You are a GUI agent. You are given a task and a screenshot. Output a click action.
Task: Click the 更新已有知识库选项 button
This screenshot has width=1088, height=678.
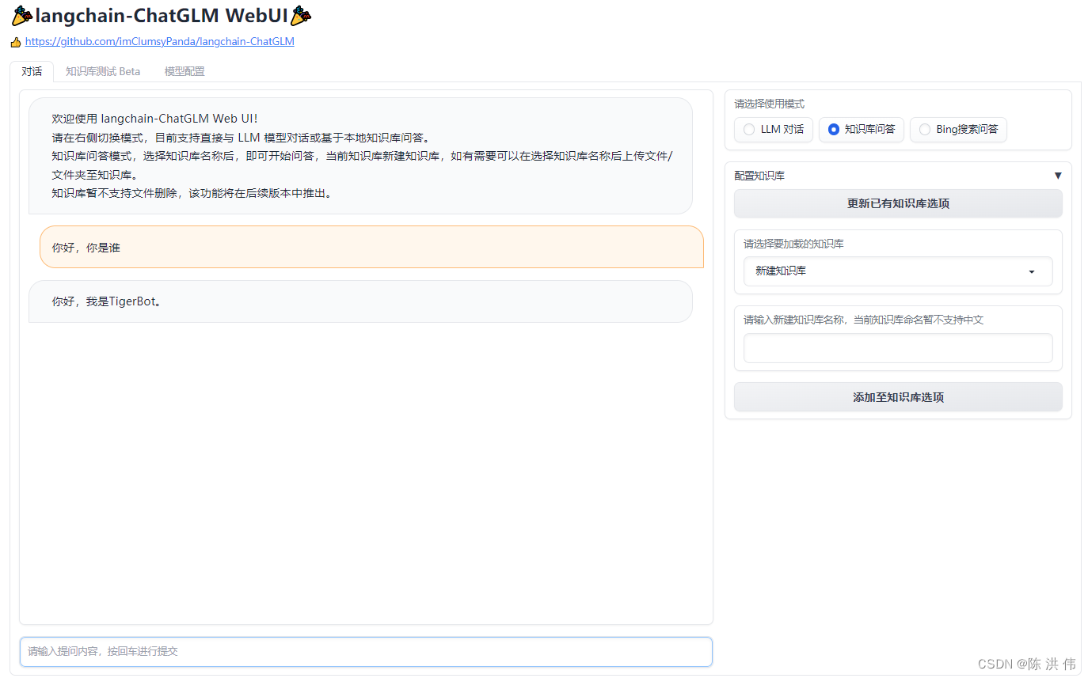pos(898,203)
